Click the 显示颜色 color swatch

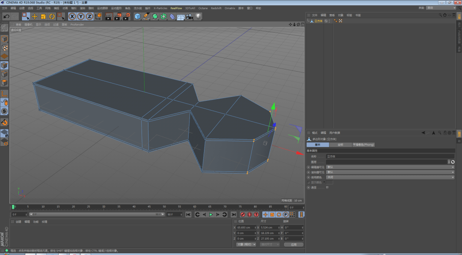point(330,182)
